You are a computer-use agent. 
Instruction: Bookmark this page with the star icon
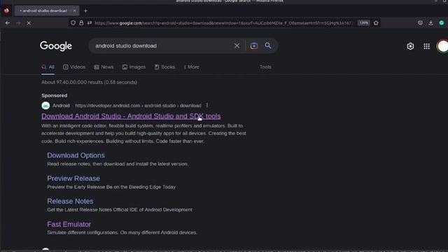[x=376, y=23]
